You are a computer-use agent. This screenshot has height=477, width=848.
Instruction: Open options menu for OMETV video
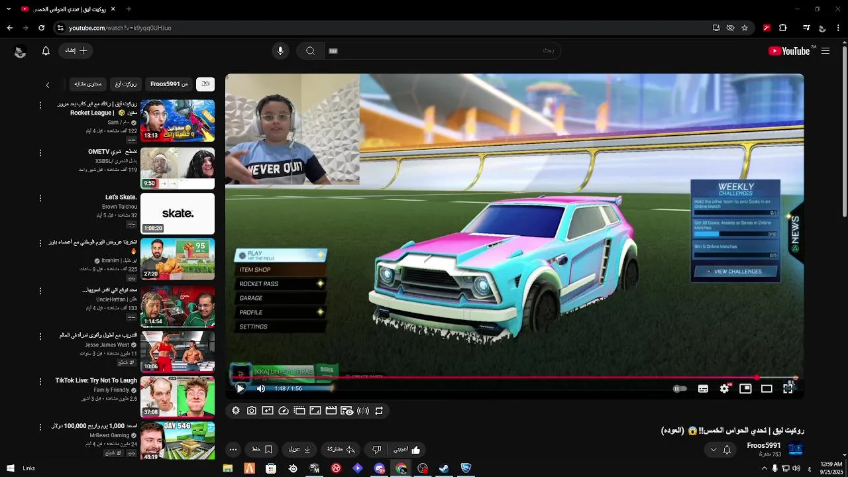click(40, 152)
